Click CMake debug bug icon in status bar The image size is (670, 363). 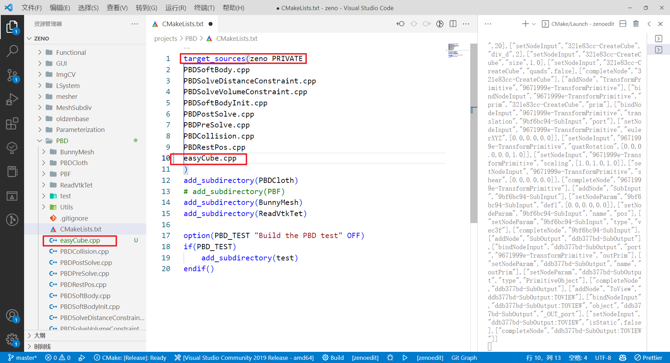tap(390, 357)
